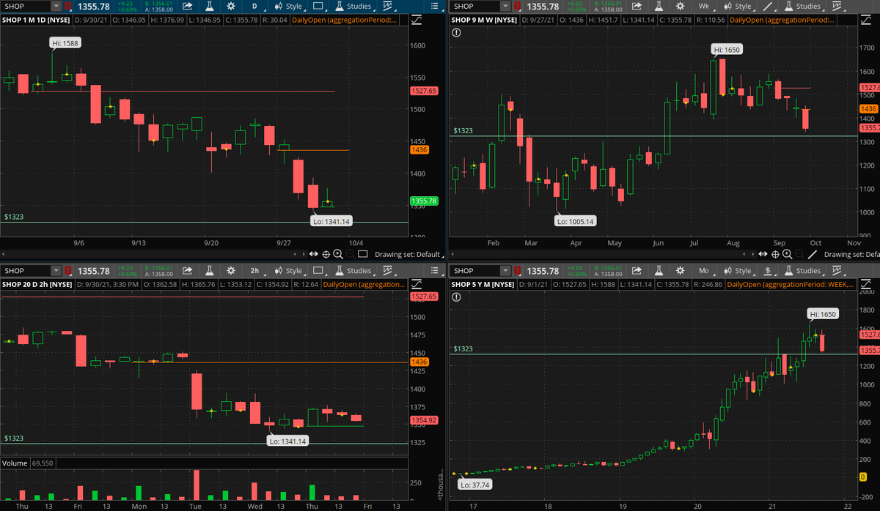Open Style menu in the 2h chart
This screenshot has height=511, width=880.
(287, 271)
